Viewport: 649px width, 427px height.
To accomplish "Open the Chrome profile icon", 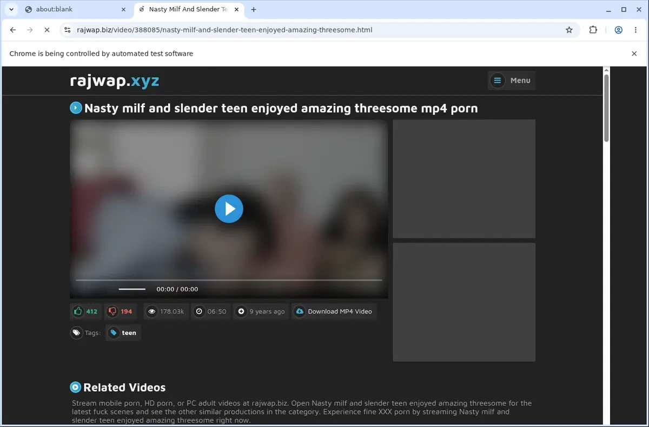I will coord(618,30).
